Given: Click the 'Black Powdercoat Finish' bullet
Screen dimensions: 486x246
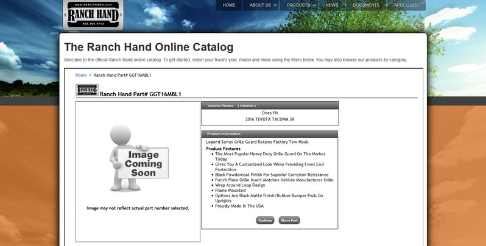Looking at the screenshot, I should coord(272,175).
